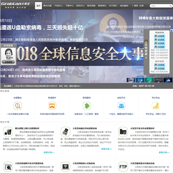
Task: Click the 网络准入控制系统 wifi laptop icon
Action: point(65,167)
